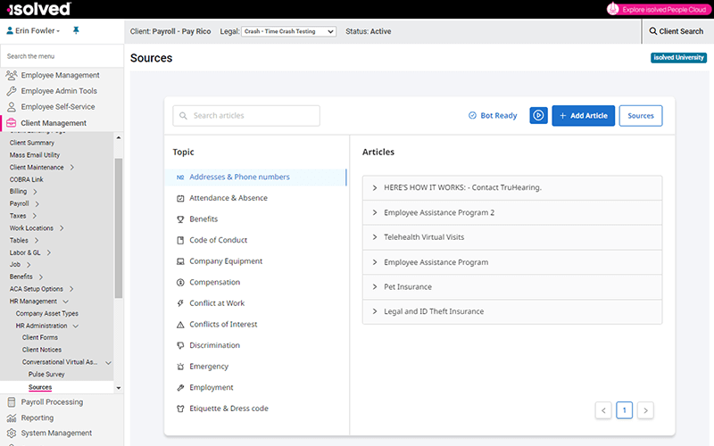Expand the Telehealth Virtual Visits article
The image size is (714, 446).
pos(375,237)
